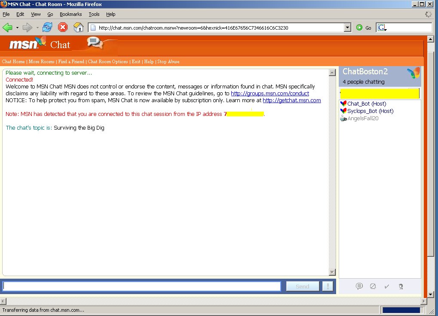Click the browser Back arrow
Image resolution: width=438 pixels, height=316 pixels.
coord(7,27)
